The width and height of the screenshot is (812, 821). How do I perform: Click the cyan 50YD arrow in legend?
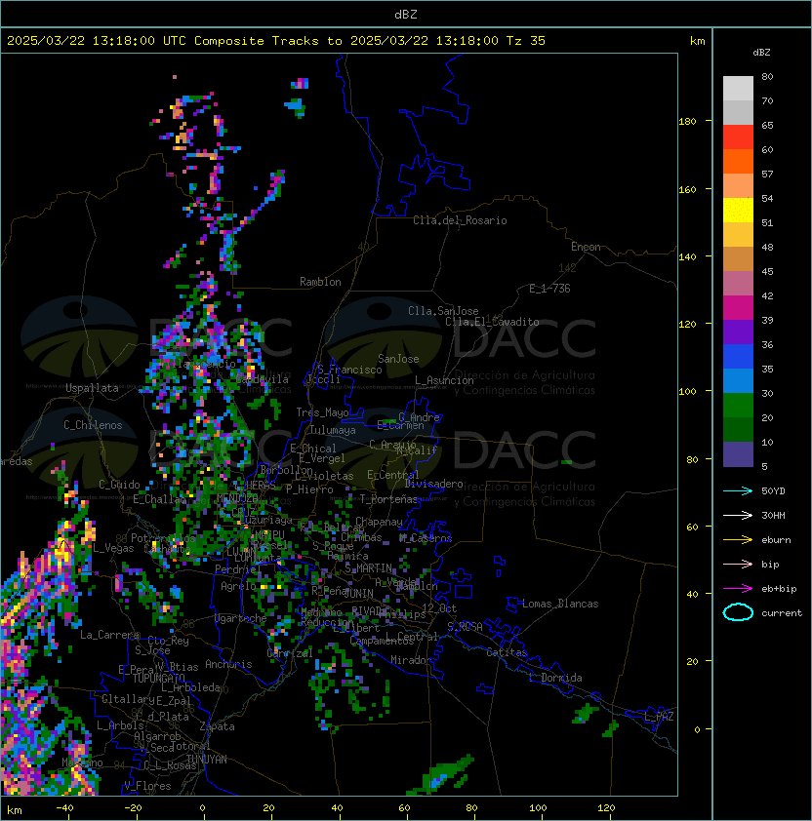coord(738,490)
